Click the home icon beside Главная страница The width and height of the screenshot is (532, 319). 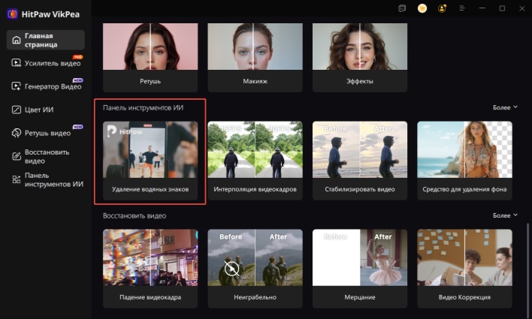pos(17,40)
